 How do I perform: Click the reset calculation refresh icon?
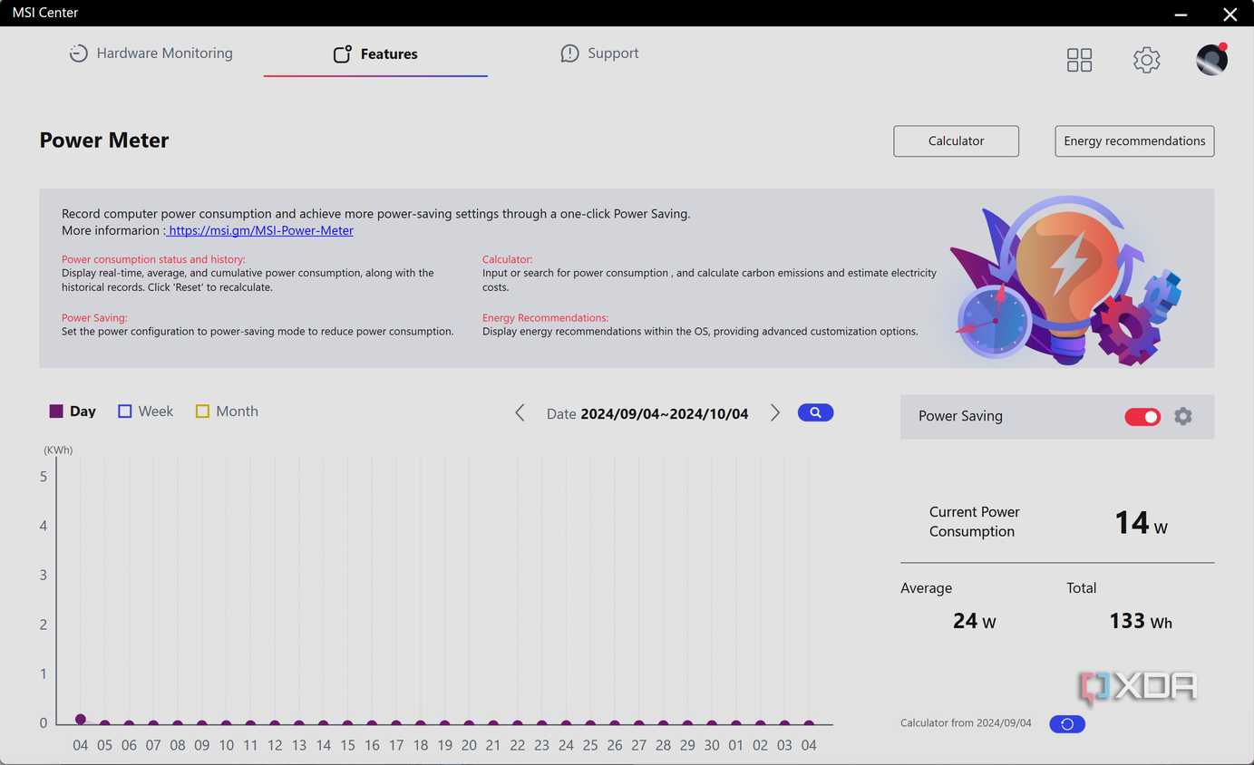pos(1067,724)
